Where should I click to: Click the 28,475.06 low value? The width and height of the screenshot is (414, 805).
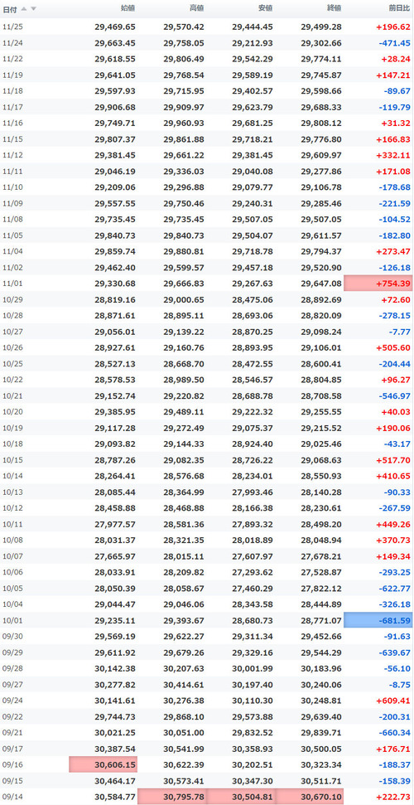pyautogui.click(x=253, y=299)
